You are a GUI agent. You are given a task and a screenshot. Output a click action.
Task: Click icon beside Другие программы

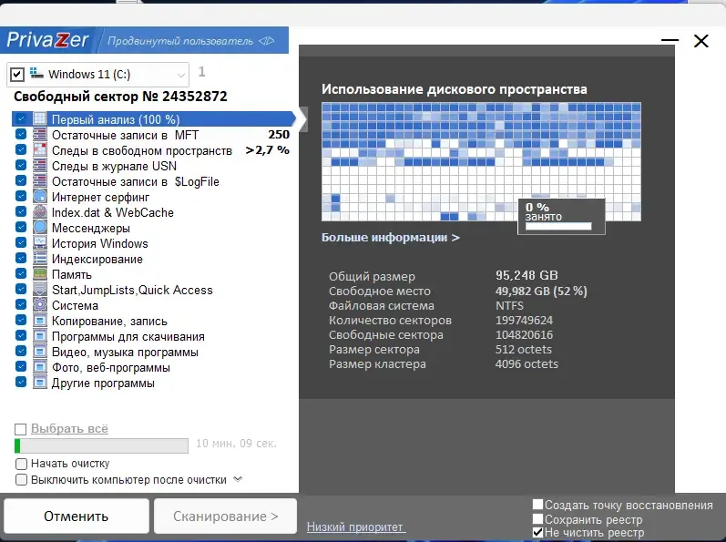[x=40, y=383]
